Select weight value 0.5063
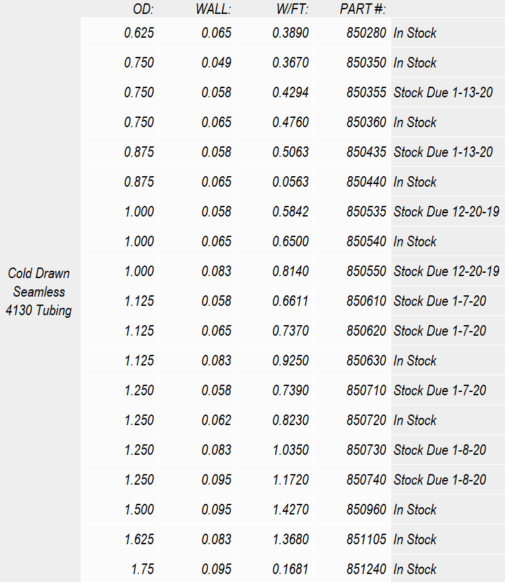Image resolution: width=505 pixels, height=582 pixels. (291, 152)
